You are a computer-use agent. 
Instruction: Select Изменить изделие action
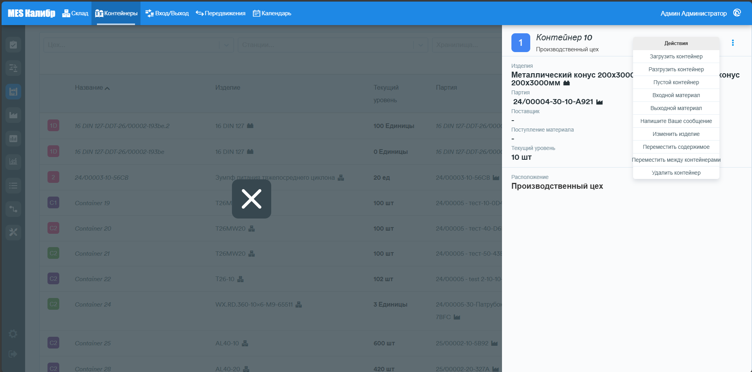[676, 134]
